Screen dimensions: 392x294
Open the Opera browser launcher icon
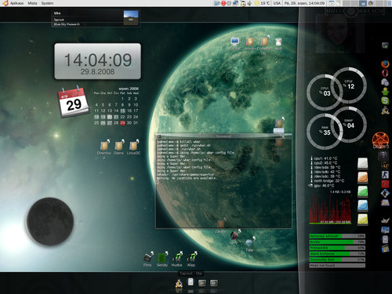385,73
